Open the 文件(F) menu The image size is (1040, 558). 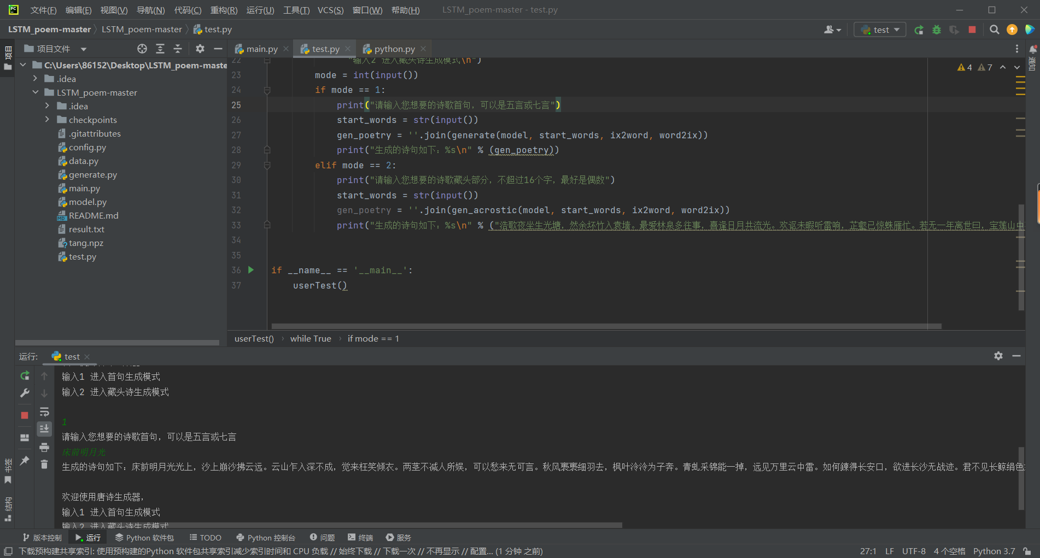click(x=43, y=10)
